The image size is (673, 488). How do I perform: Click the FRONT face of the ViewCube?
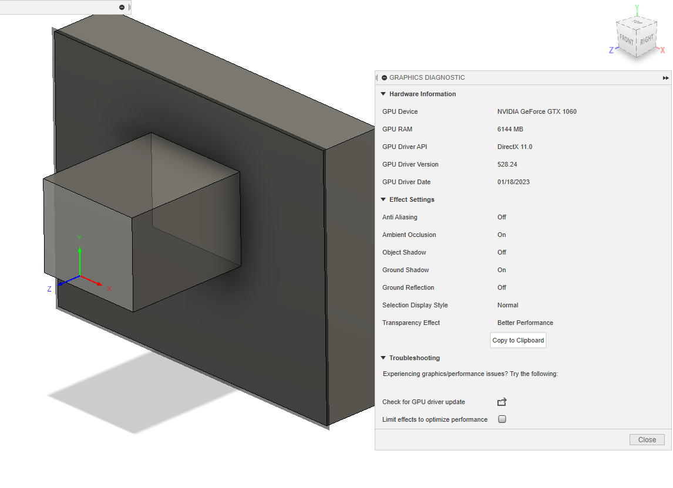pos(626,39)
